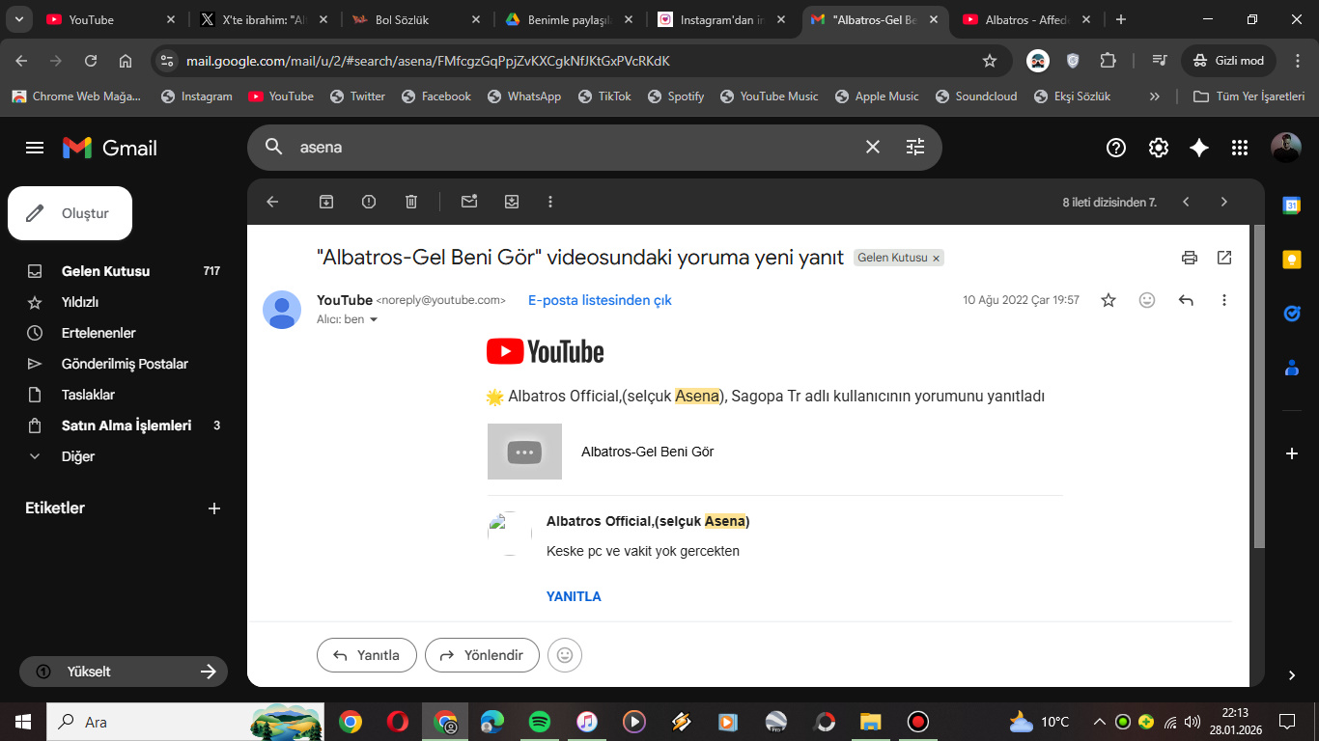Open Google Tasks in the side panel
This screenshot has height=741, width=1319.
click(x=1292, y=313)
